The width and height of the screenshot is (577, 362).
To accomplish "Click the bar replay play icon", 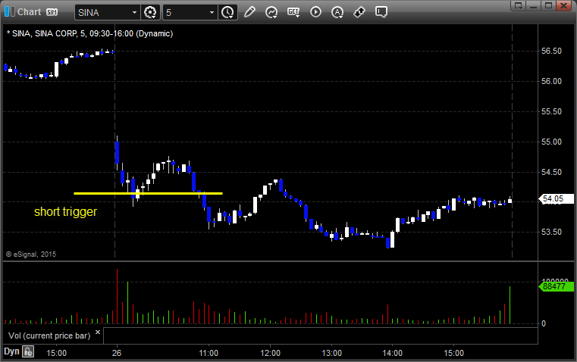I will coord(315,12).
